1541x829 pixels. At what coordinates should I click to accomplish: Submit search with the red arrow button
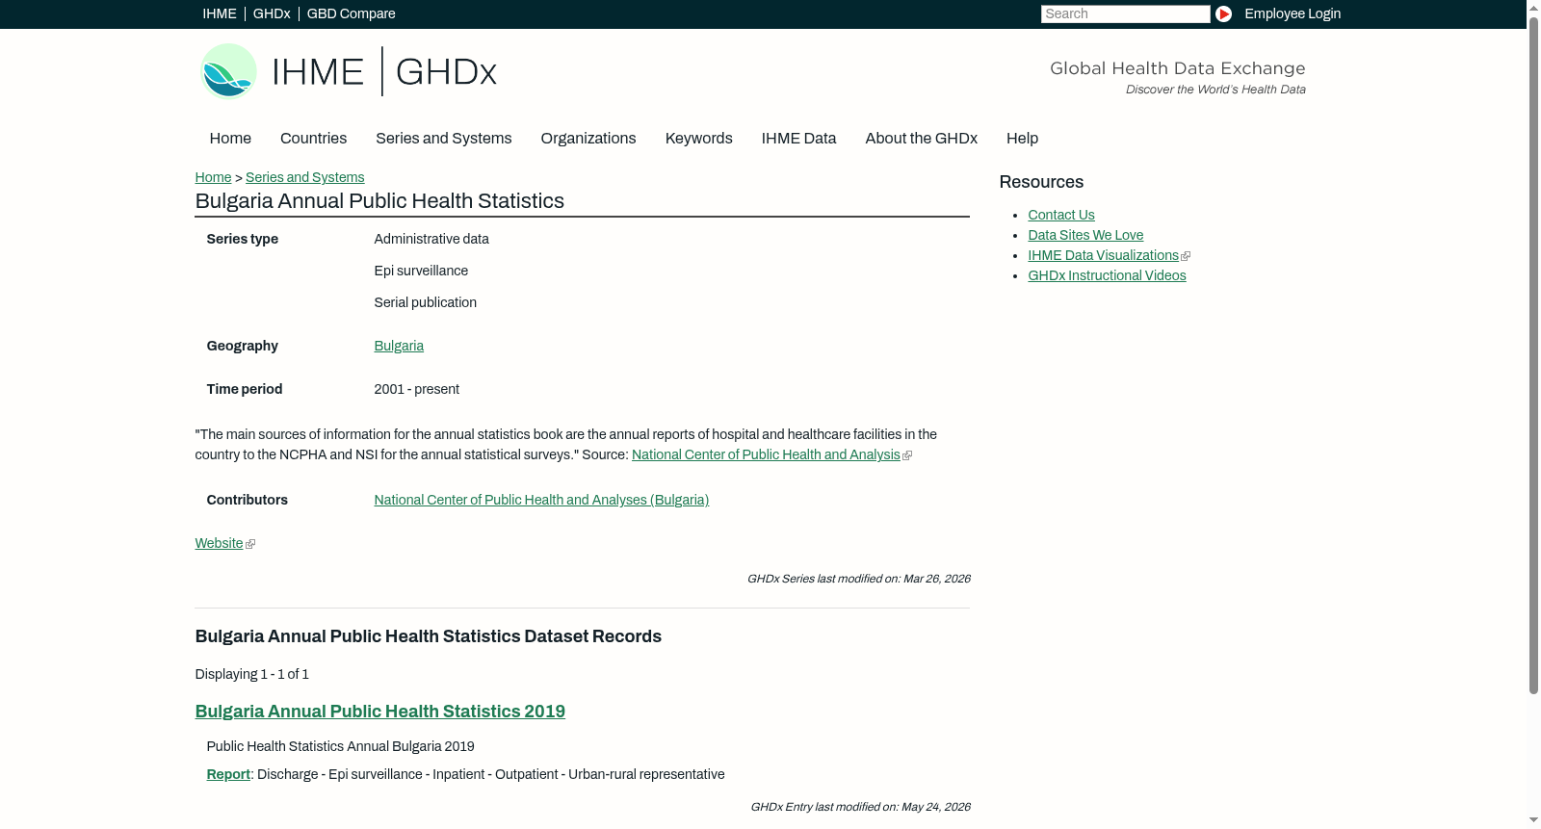1223,13
